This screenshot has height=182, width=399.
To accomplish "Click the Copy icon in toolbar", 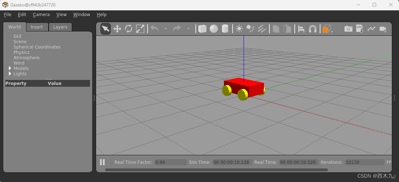I will [276, 29].
